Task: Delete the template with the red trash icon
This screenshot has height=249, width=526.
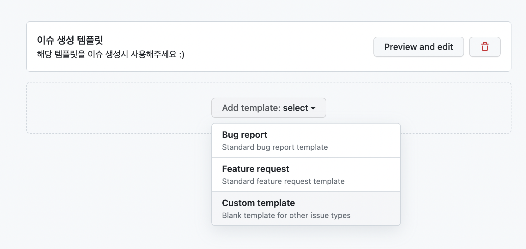Action: pos(485,47)
